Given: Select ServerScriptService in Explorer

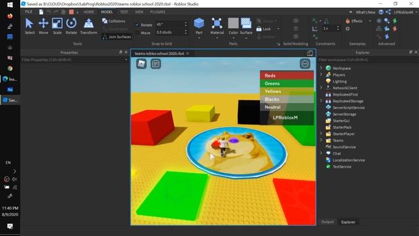Looking at the screenshot, I should click(x=348, y=108).
